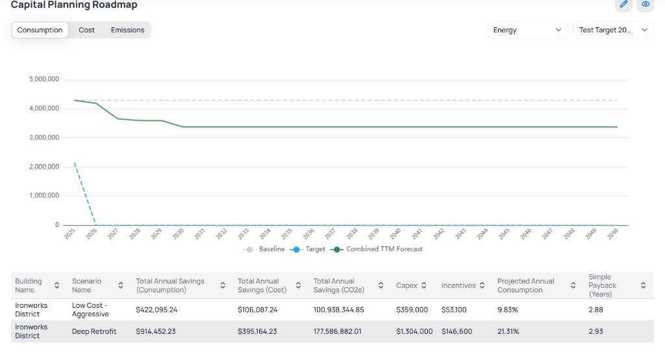Click the $106,087.24 cost savings cell
The height and width of the screenshot is (352, 665).
(257, 310)
